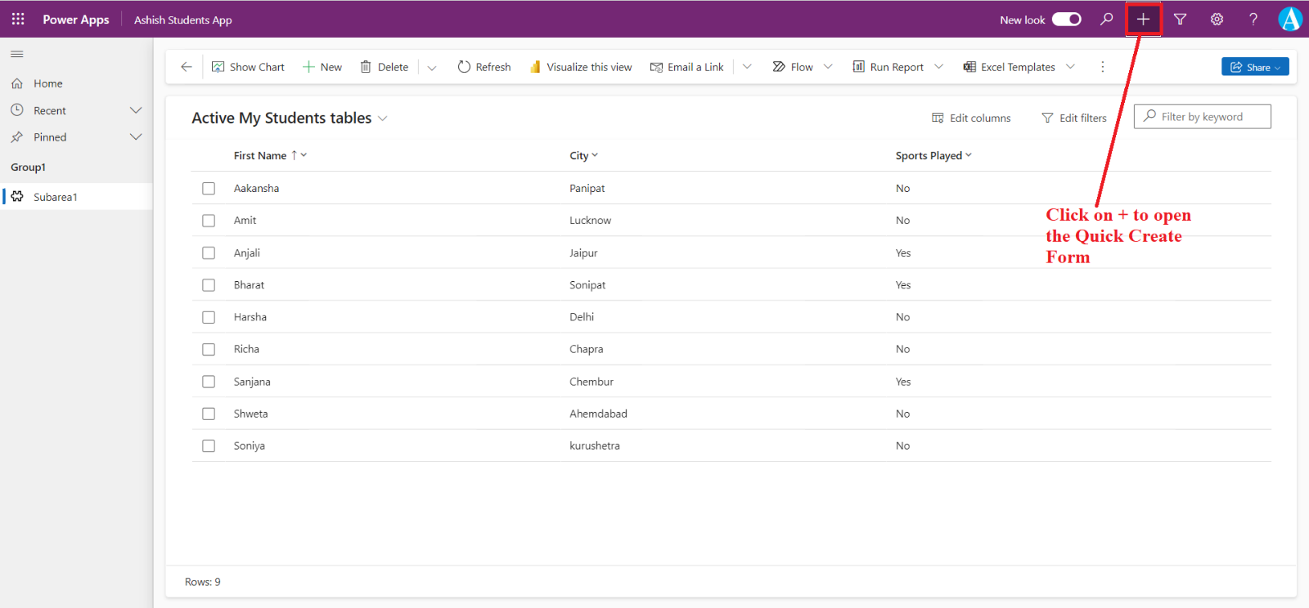Viewport: 1309px width, 608px height.
Task: Open the more commands ellipsis menu
Action: [x=1102, y=67]
